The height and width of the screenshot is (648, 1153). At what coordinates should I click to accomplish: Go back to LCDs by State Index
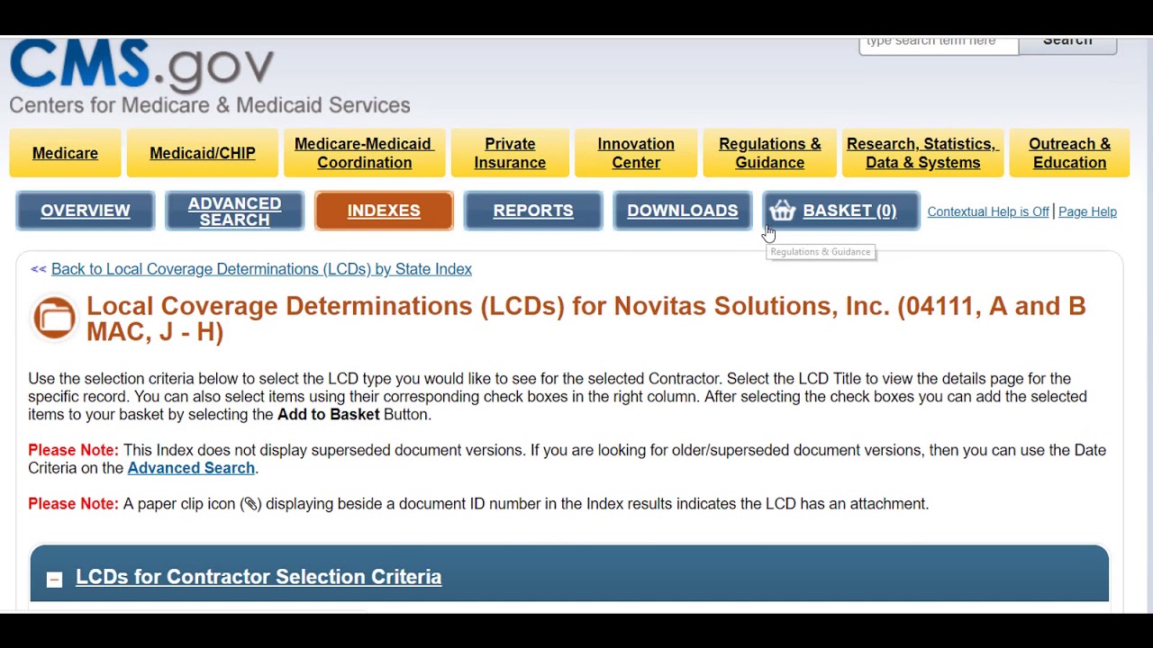point(261,269)
